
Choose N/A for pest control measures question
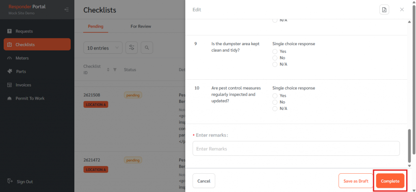(x=275, y=109)
